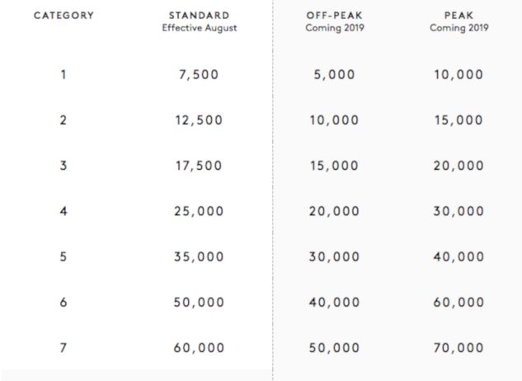The image size is (522, 381).
Task: Click the STANDARD column header
Action: tap(198, 16)
